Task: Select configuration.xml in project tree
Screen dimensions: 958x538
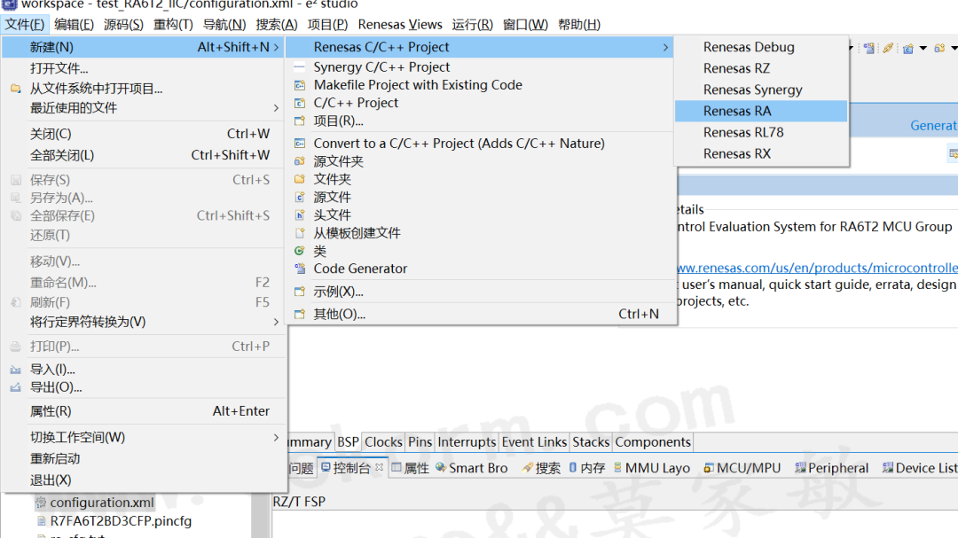Action: (101, 503)
